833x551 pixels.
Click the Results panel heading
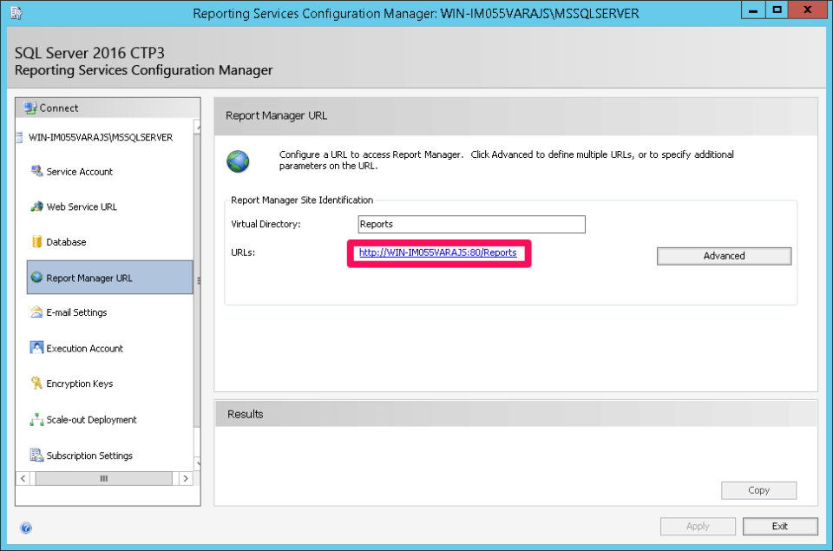point(245,414)
